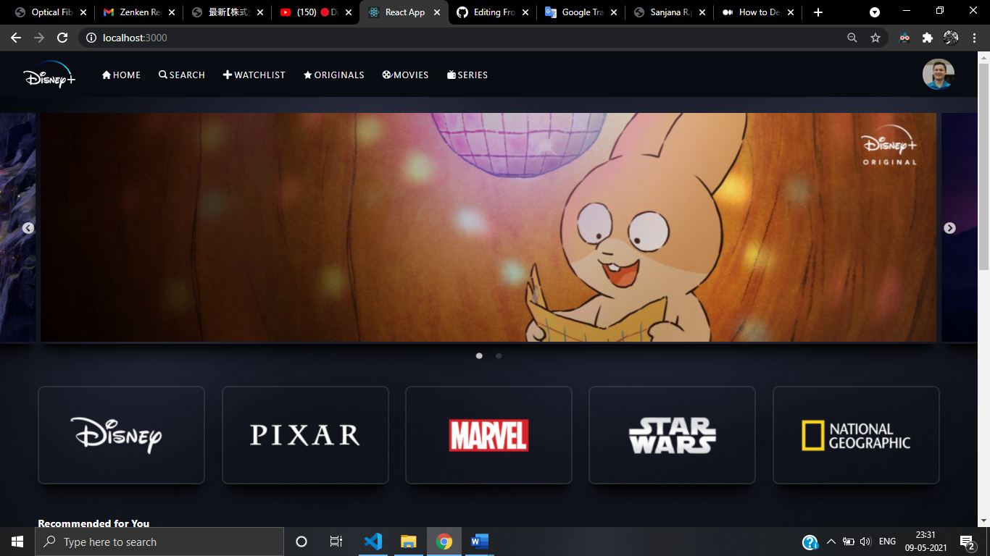The image size is (990, 556).
Task: Jump to the second carousel dot indicator
Action: (x=499, y=356)
